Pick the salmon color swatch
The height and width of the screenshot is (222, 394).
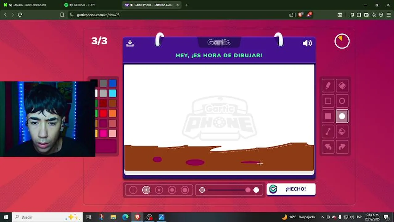click(x=113, y=123)
